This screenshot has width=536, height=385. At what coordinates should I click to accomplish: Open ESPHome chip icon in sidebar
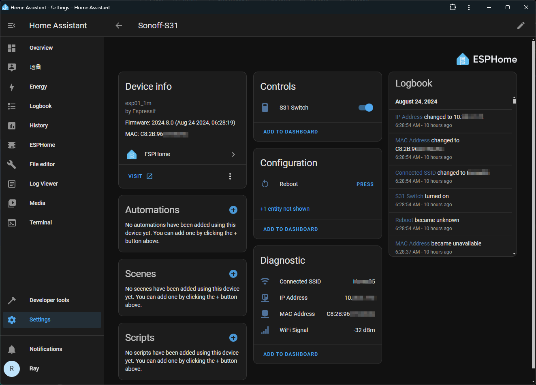[12, 145]
